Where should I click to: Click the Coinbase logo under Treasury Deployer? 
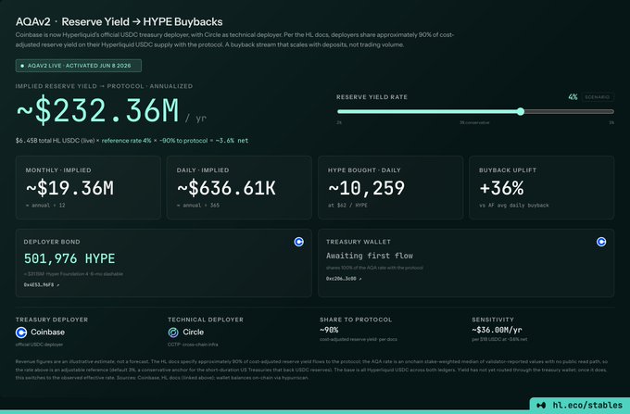(21, 332)
